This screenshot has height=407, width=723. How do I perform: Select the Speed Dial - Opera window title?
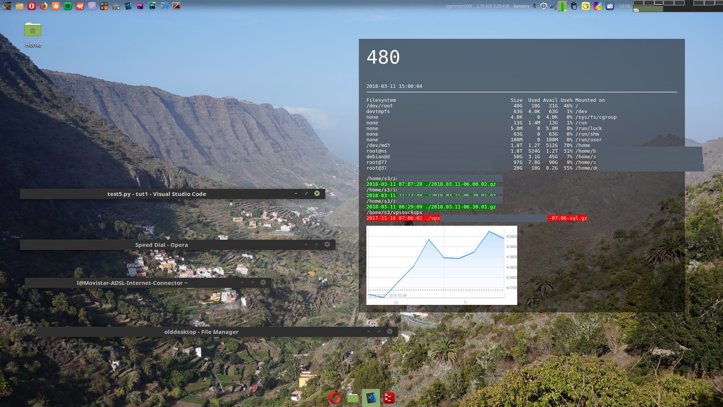pyautogui.click(x=161, y=245)
